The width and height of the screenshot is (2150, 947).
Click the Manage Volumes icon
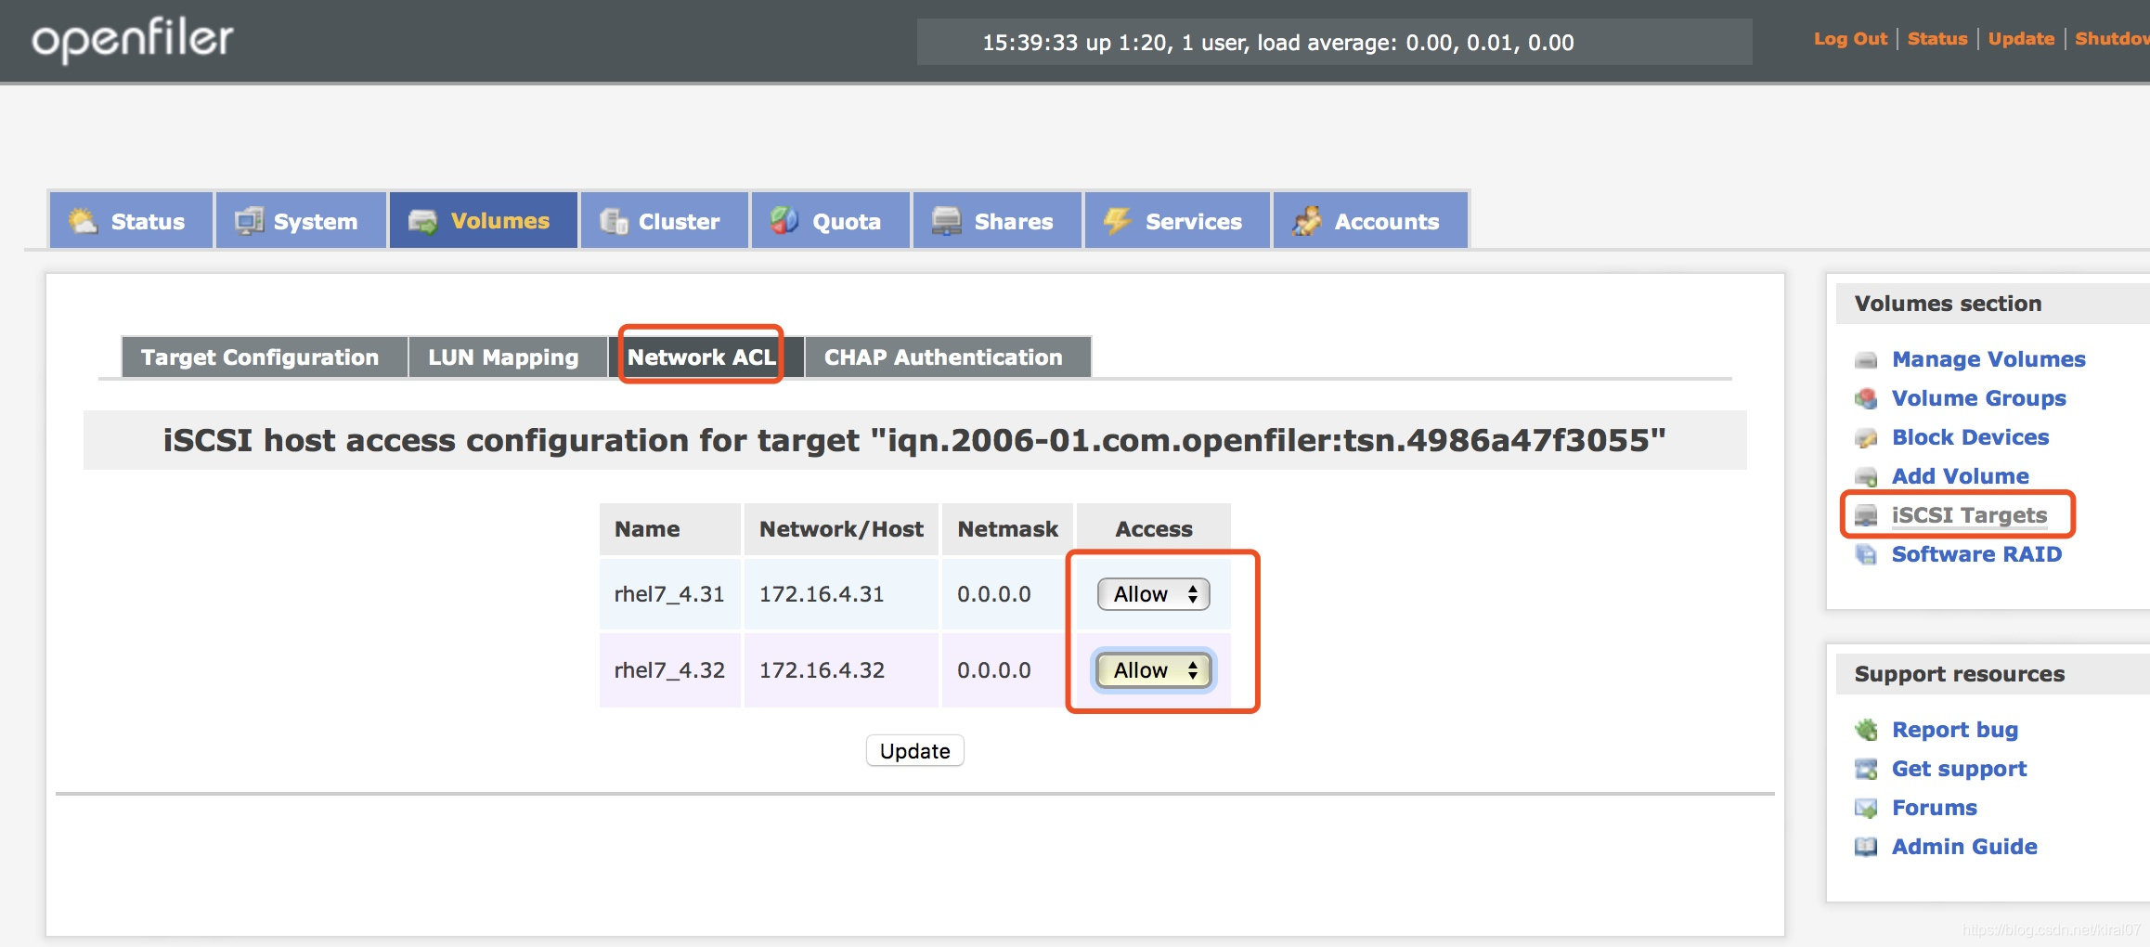coord(1866,360)
